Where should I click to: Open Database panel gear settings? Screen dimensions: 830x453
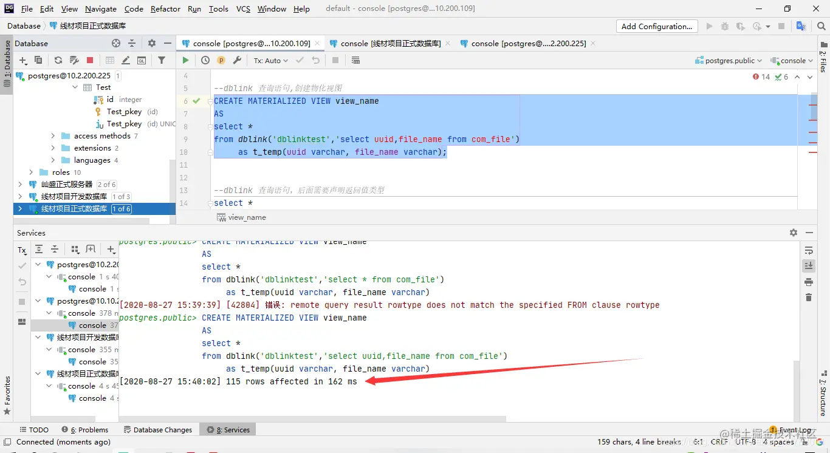click(152, 43)
